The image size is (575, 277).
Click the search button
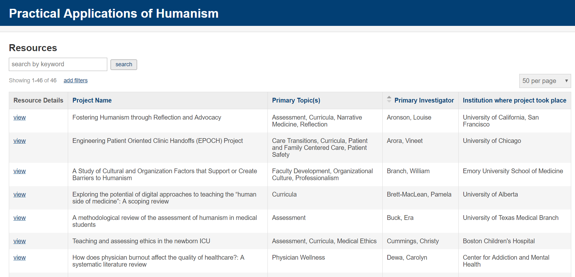(124, 64)
